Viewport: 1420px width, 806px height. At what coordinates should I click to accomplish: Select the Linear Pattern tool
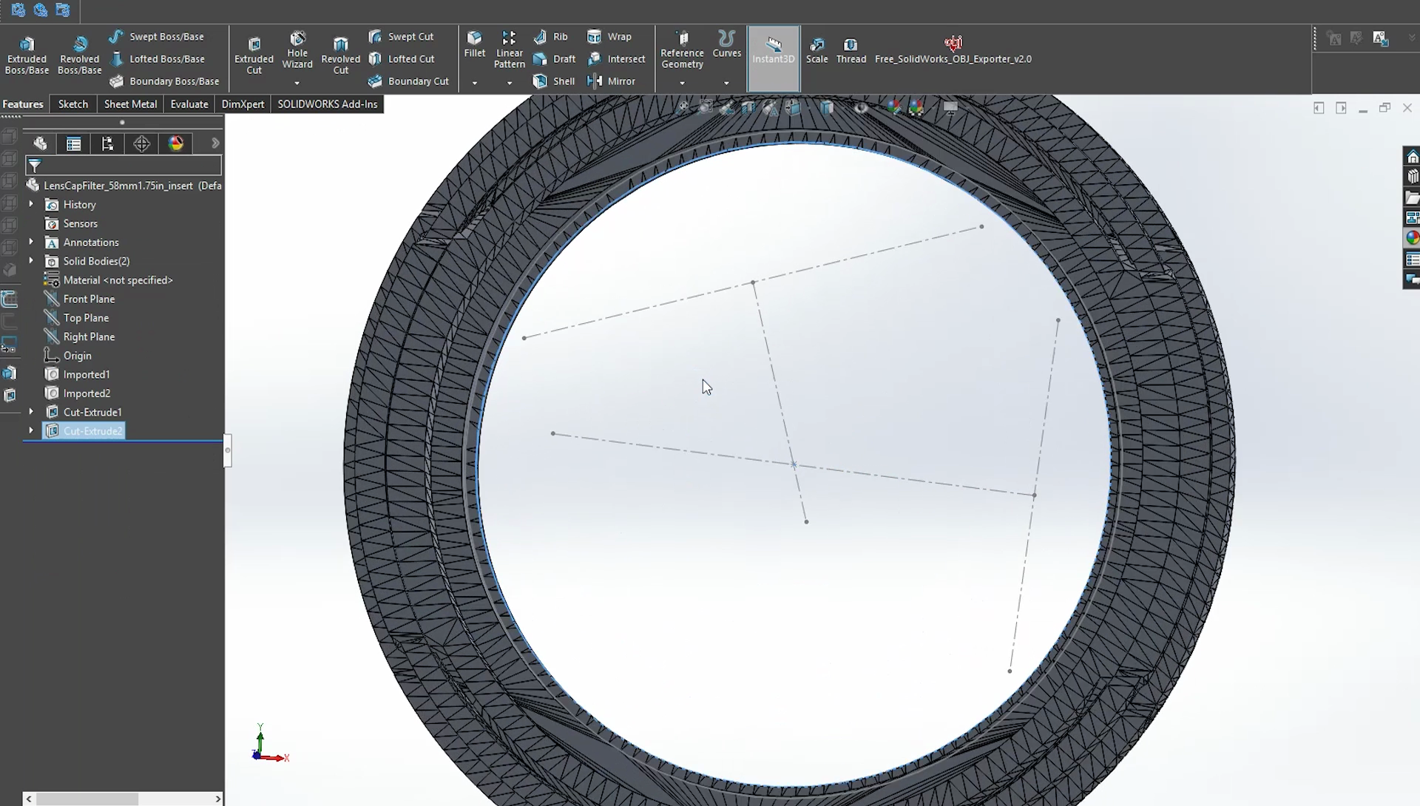(x=510, y=50)
